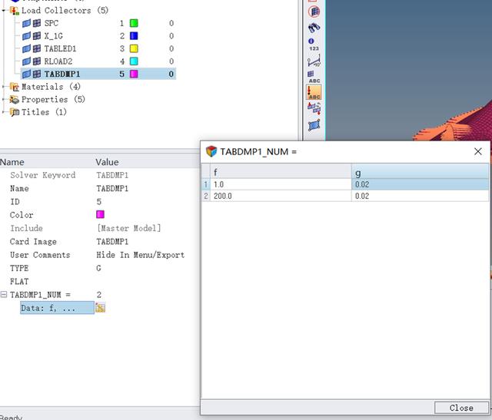Click the Card Image value TABDMP1
Image resolution: width=492 pixels, height=420 pixels.
[112, 241]
